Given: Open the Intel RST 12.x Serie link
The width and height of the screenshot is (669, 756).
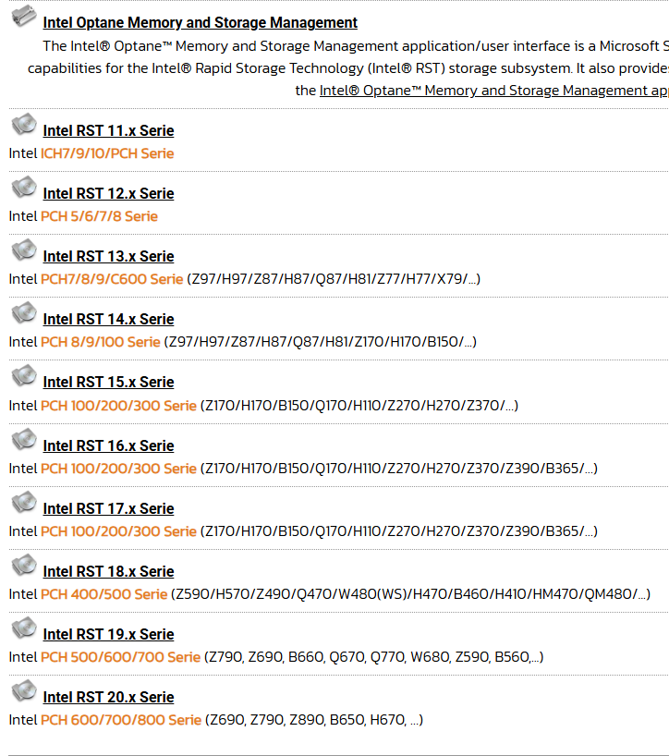Looking at the screenshot, I should [x=108, y=193].
